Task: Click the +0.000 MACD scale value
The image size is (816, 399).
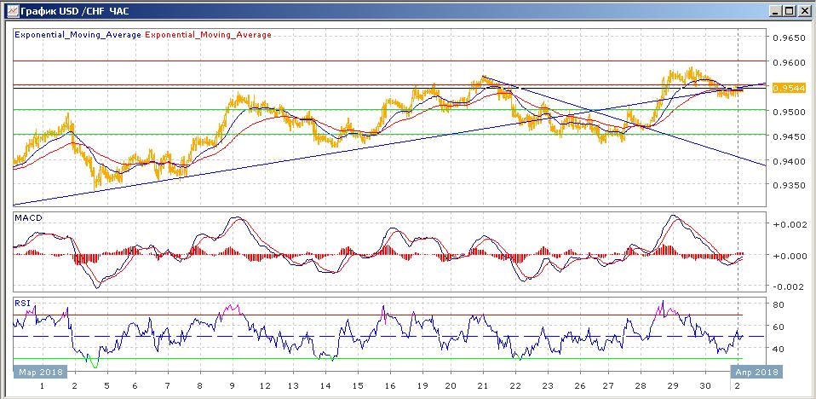Action: [790, 256]
